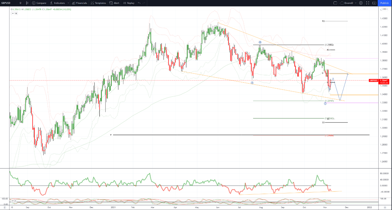Open the Indicators favorites dropdown arrow

click(x=68, y=3)
